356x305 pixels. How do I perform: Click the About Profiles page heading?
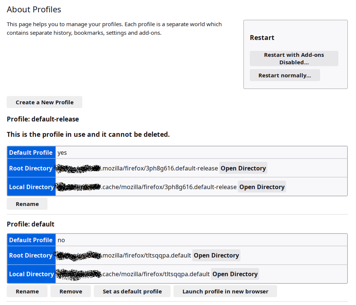pyautogui.click(x=34, y=10)
